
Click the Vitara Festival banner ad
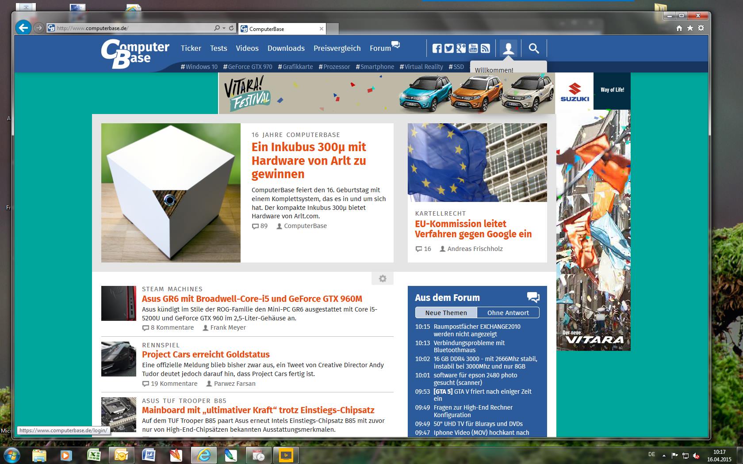(x=387, y=93)
